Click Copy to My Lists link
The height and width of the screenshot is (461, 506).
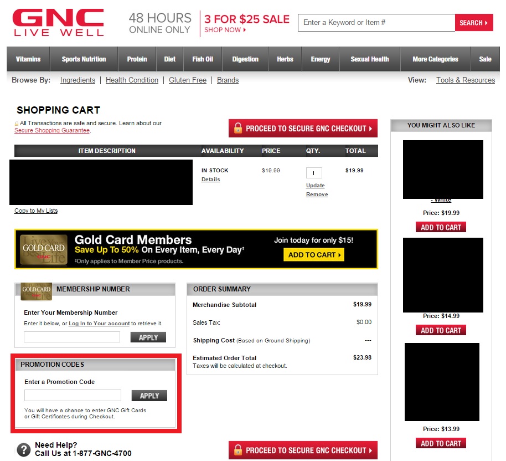point(36,211)
